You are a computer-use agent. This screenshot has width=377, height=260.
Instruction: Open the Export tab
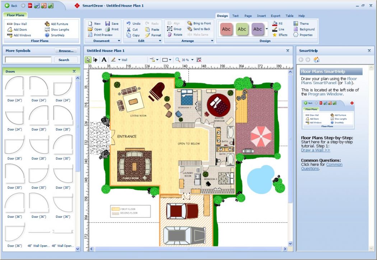(275, 16)
